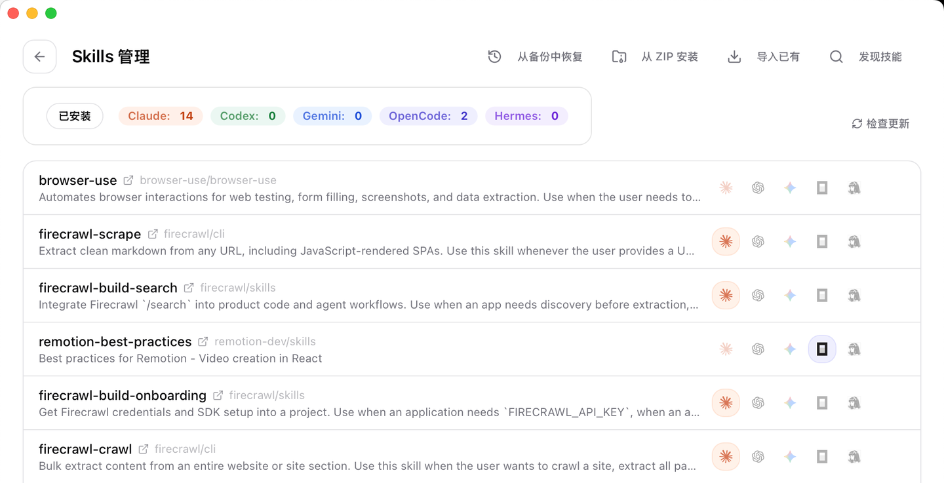Image resolution: width=944 pixels, height=483 pixels.
Task: Enable OpenCode for the browser-use skill
Action: point(822,188)
